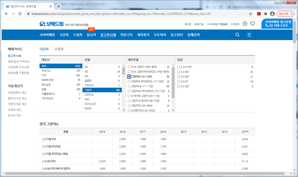298x177 pixels.
Task: Open 제원·옵션·가격정보 sidebar link
Action: coord(19,61)
